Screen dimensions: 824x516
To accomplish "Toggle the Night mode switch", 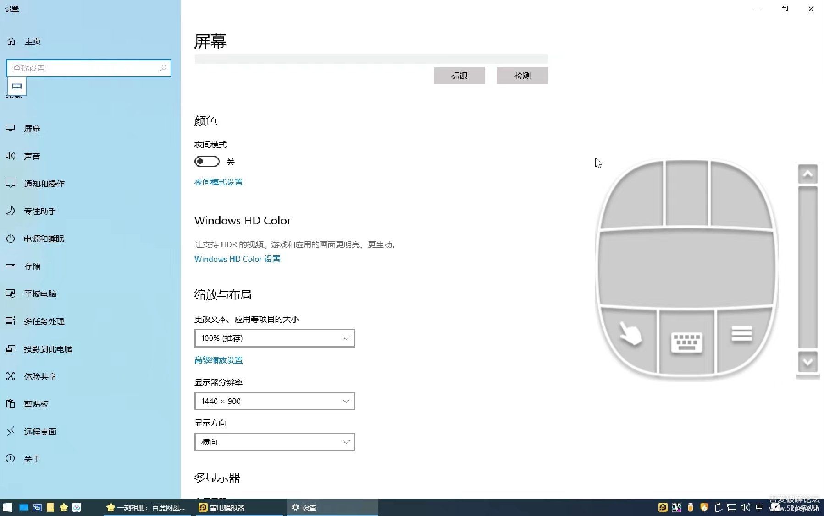I will (x=207, y=162).
